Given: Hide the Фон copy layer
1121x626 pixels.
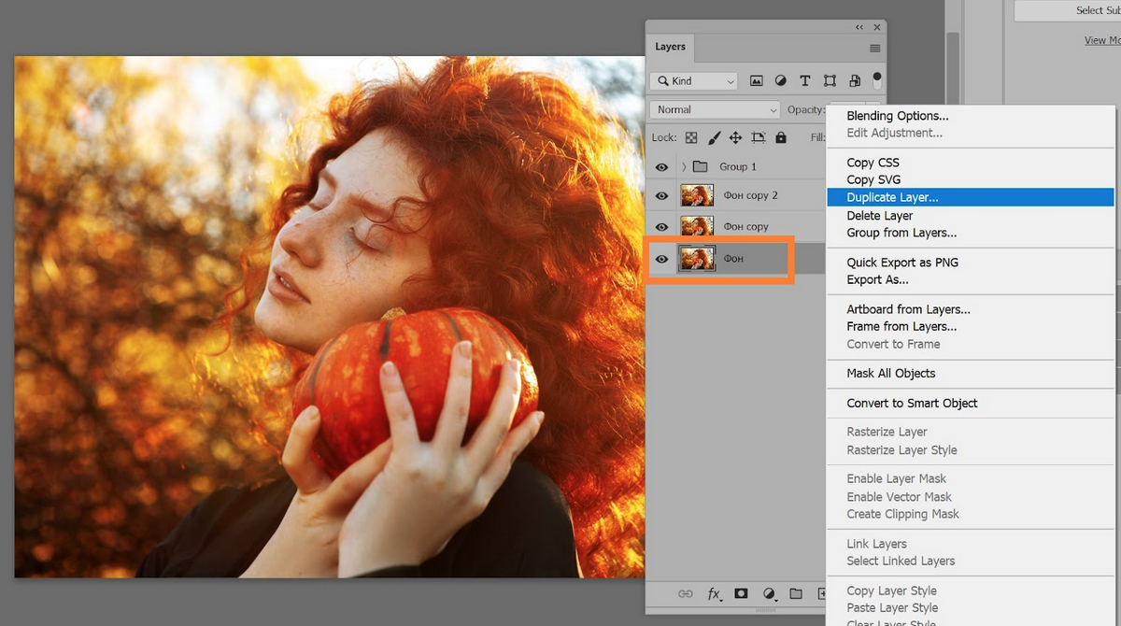Looking at the screenshot, I should [661, 227].
